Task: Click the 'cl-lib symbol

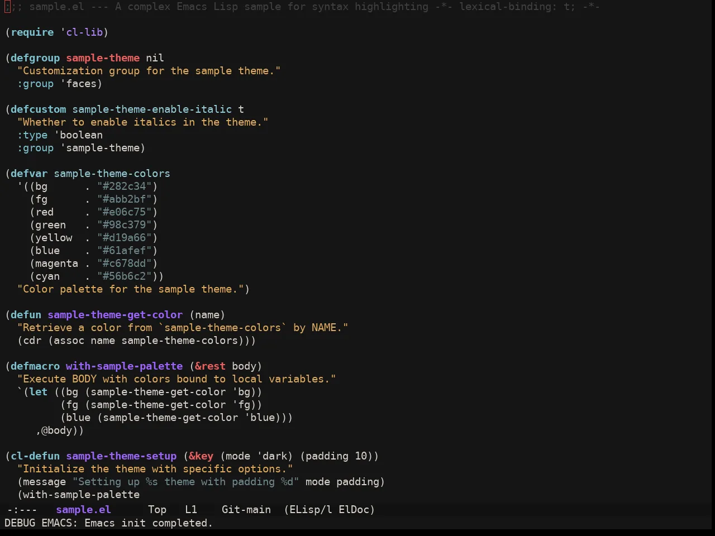Action: tap(82, 32)
